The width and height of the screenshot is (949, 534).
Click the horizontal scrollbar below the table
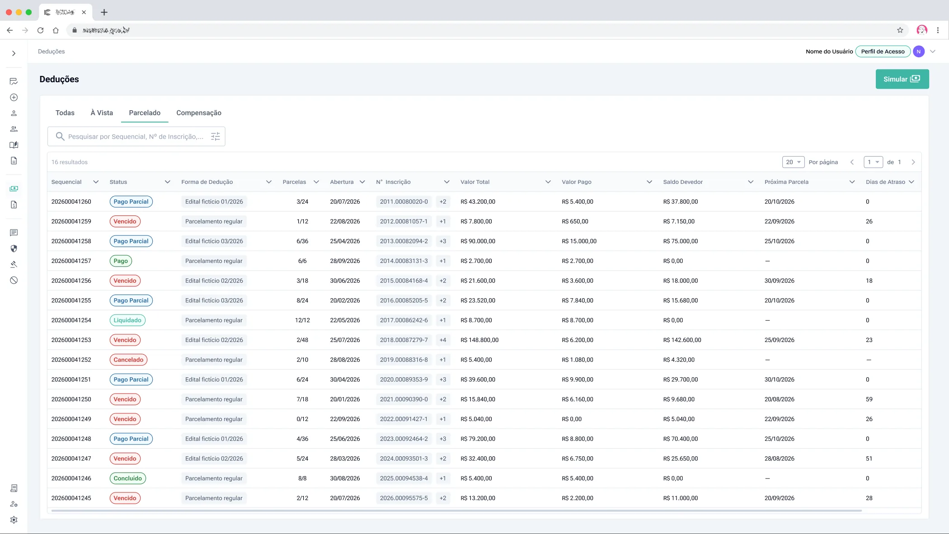[456, 511]
